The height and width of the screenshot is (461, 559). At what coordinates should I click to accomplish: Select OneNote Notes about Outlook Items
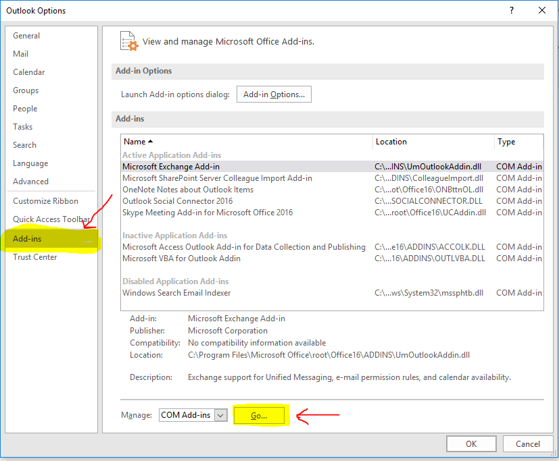[x=332, y=190]
